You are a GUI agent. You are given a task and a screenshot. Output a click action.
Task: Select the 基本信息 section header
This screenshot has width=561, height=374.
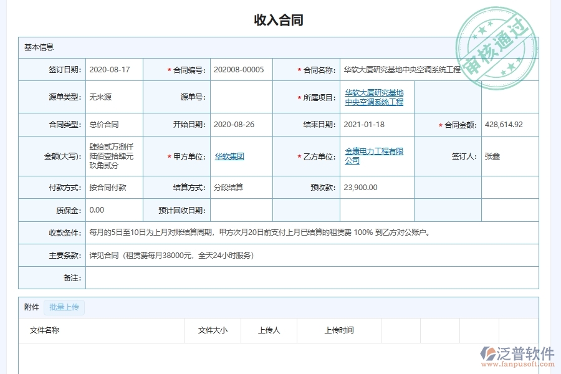(x=39, y=47)
